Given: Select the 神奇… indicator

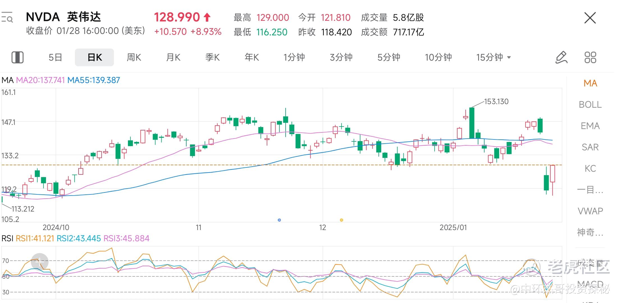Looking at the screenshot, I should [x=590, y=232].
